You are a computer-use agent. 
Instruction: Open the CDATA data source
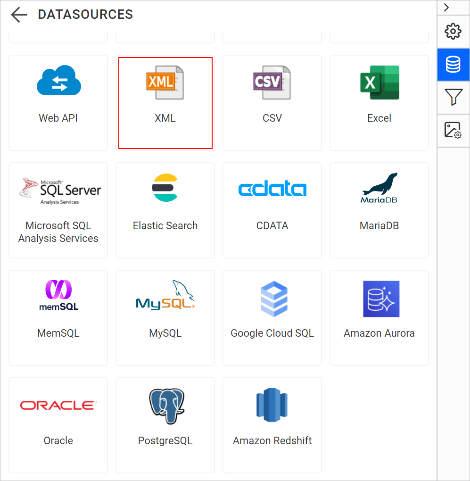(272, 210)
